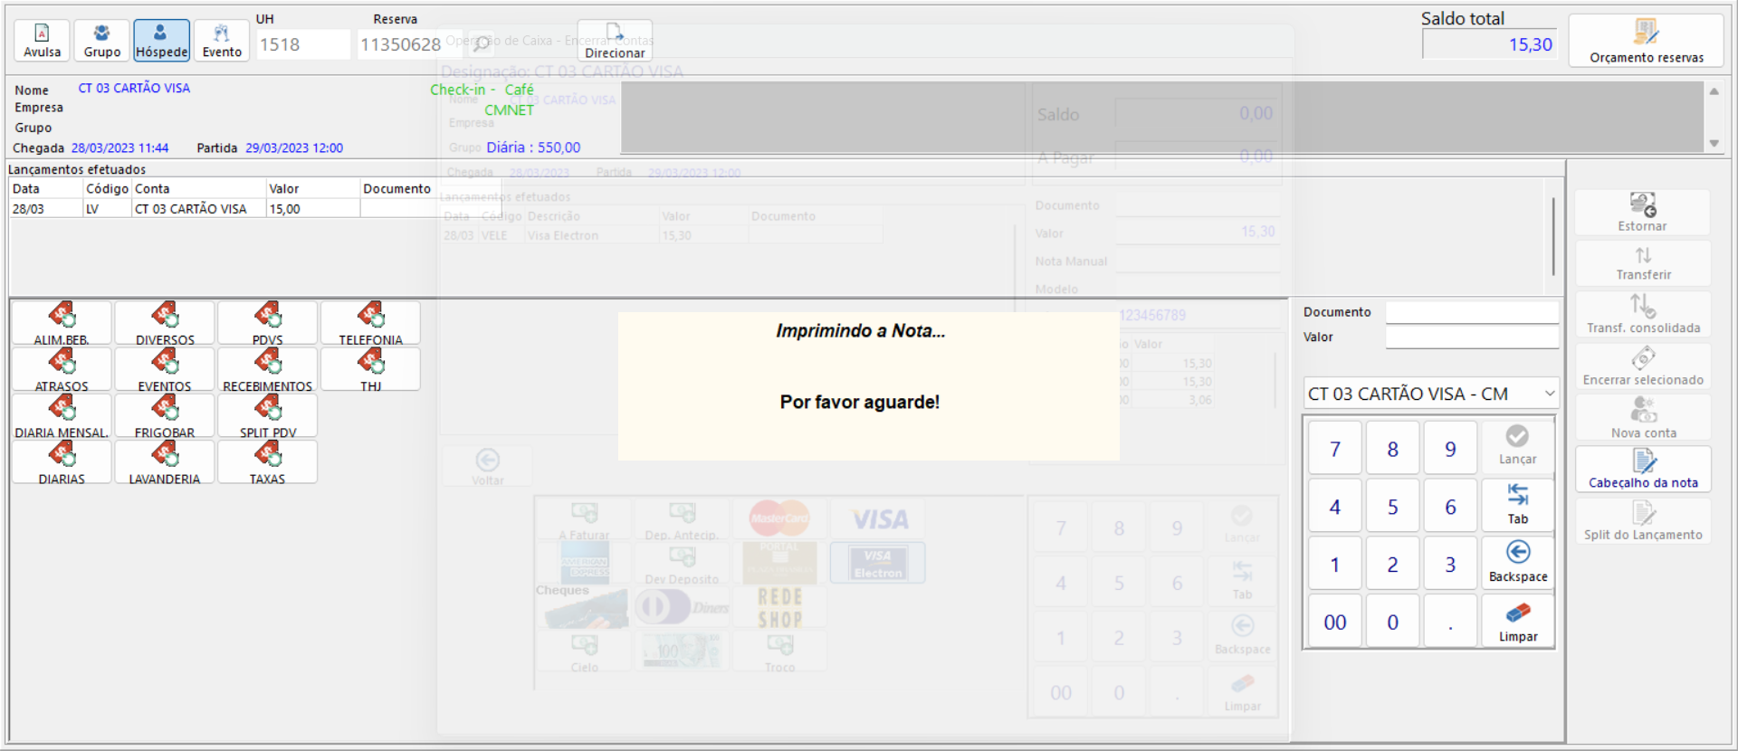Open Split do Lançamento
Viewport: 1738px width, 751px height.
(x=1643, y=521)
